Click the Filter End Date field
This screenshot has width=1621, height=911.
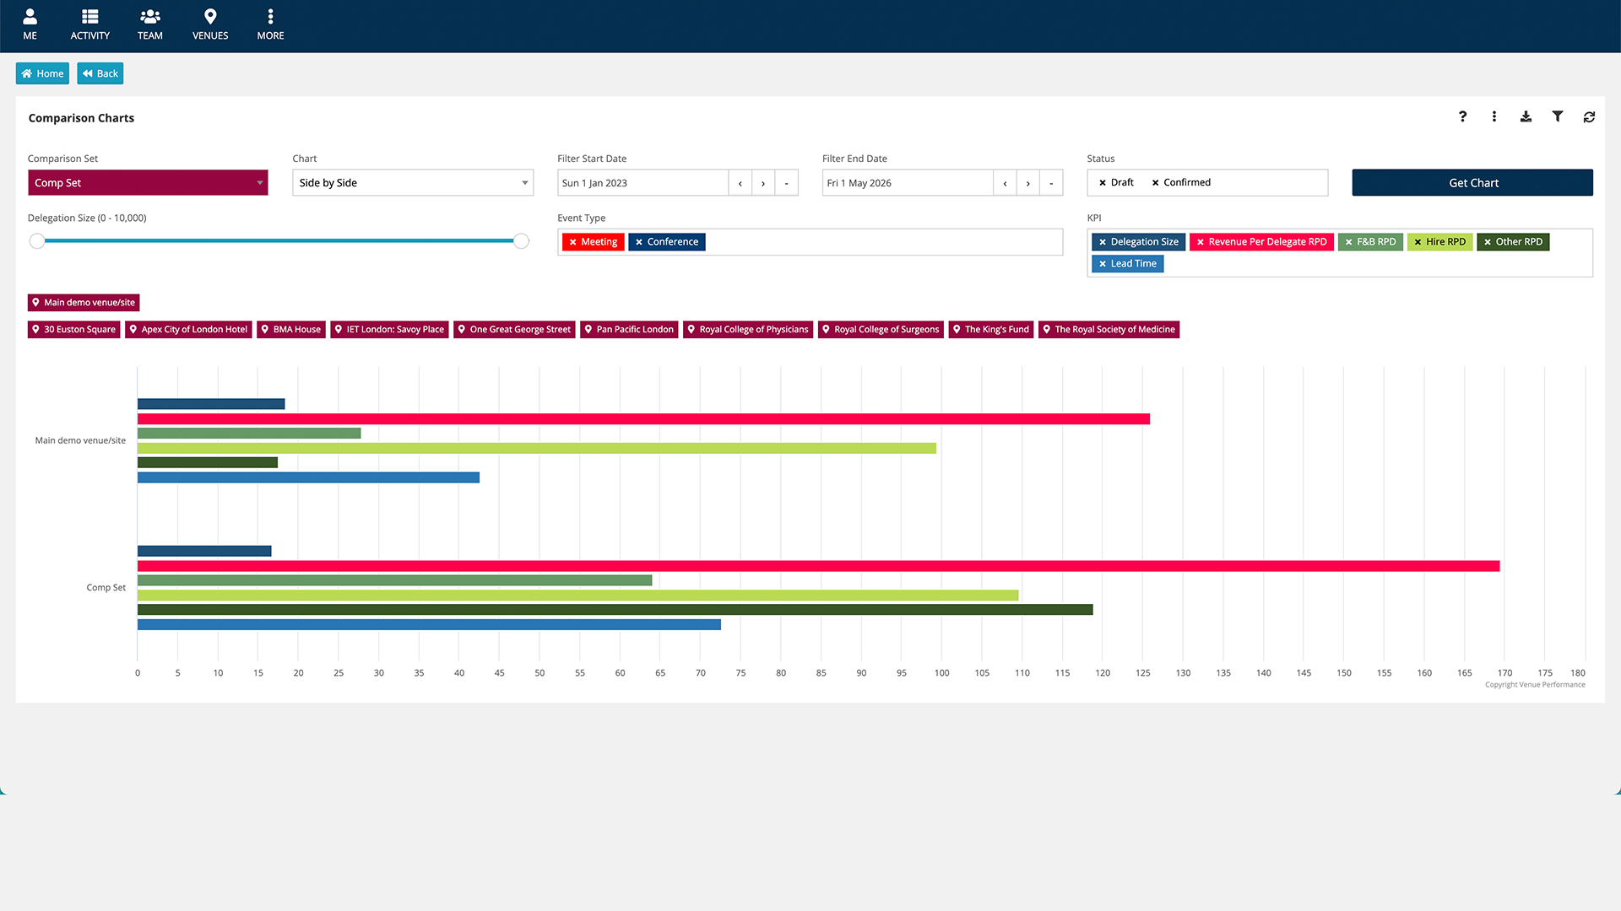point(907,183)
